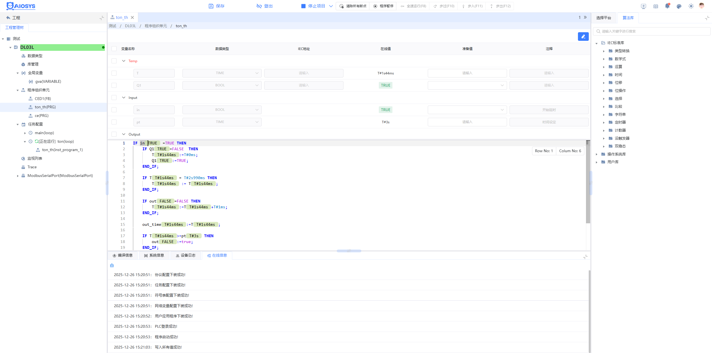Toggle the sun brightness mode icon

691,6
